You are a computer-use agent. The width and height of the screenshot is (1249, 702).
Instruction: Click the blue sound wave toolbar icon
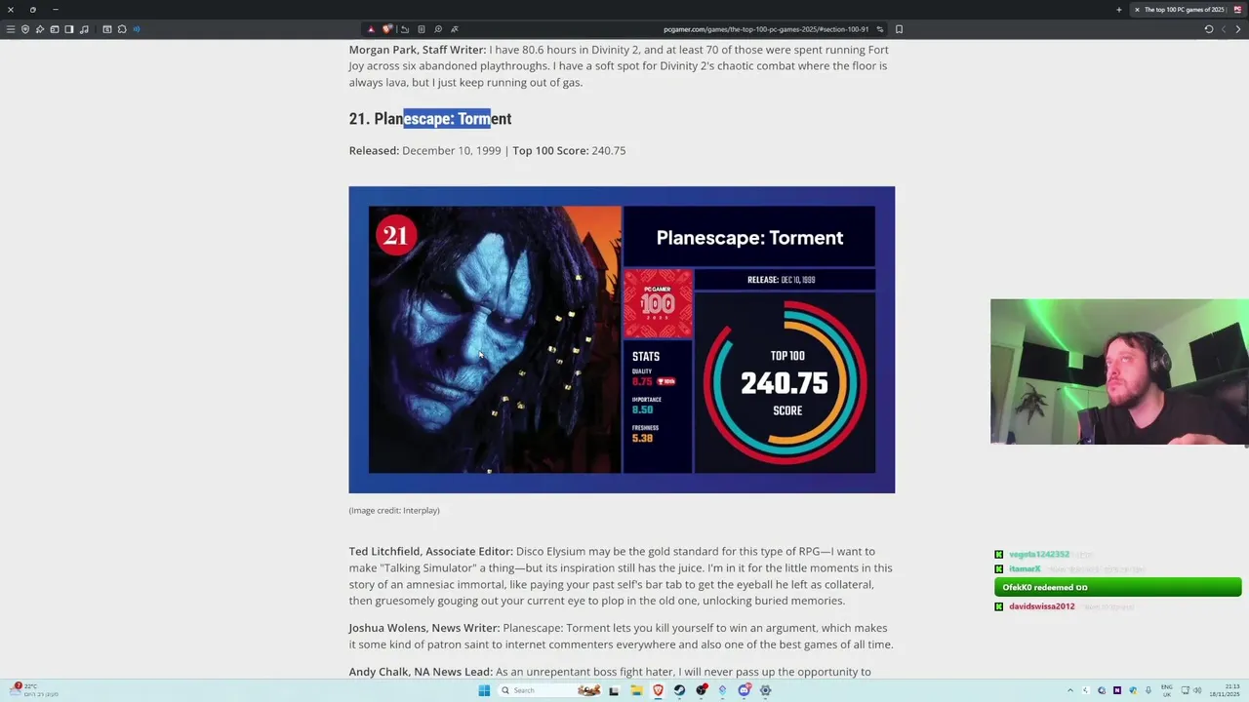click(137, 29)
